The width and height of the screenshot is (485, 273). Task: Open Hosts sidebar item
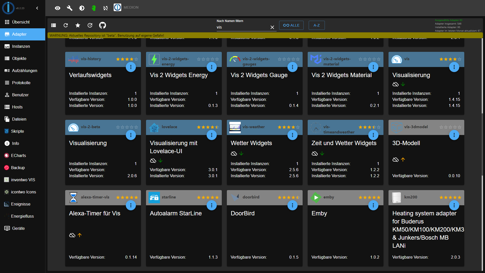pos(23,107)
